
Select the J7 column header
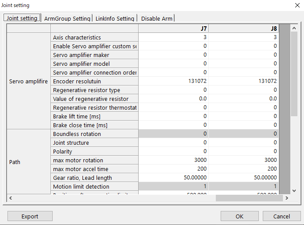173,29
